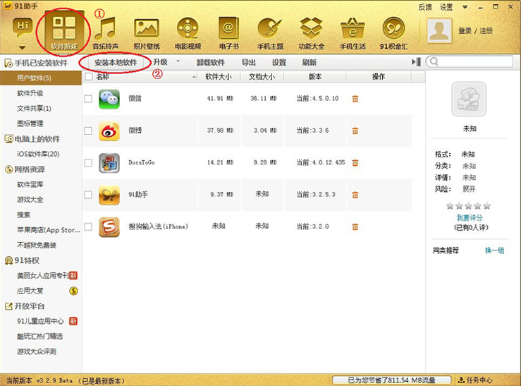Click the 卸载软件 button
Viewport: 521px width, 386px height.
click(210, 62)
